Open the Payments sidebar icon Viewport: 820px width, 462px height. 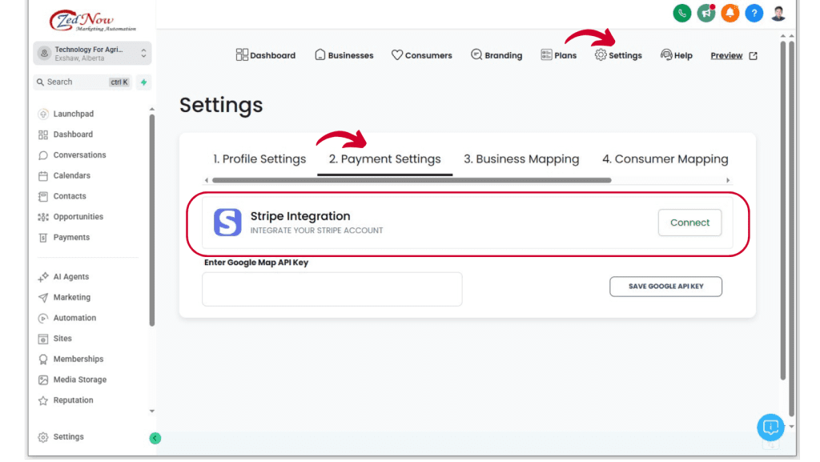(x=43, y=237)
